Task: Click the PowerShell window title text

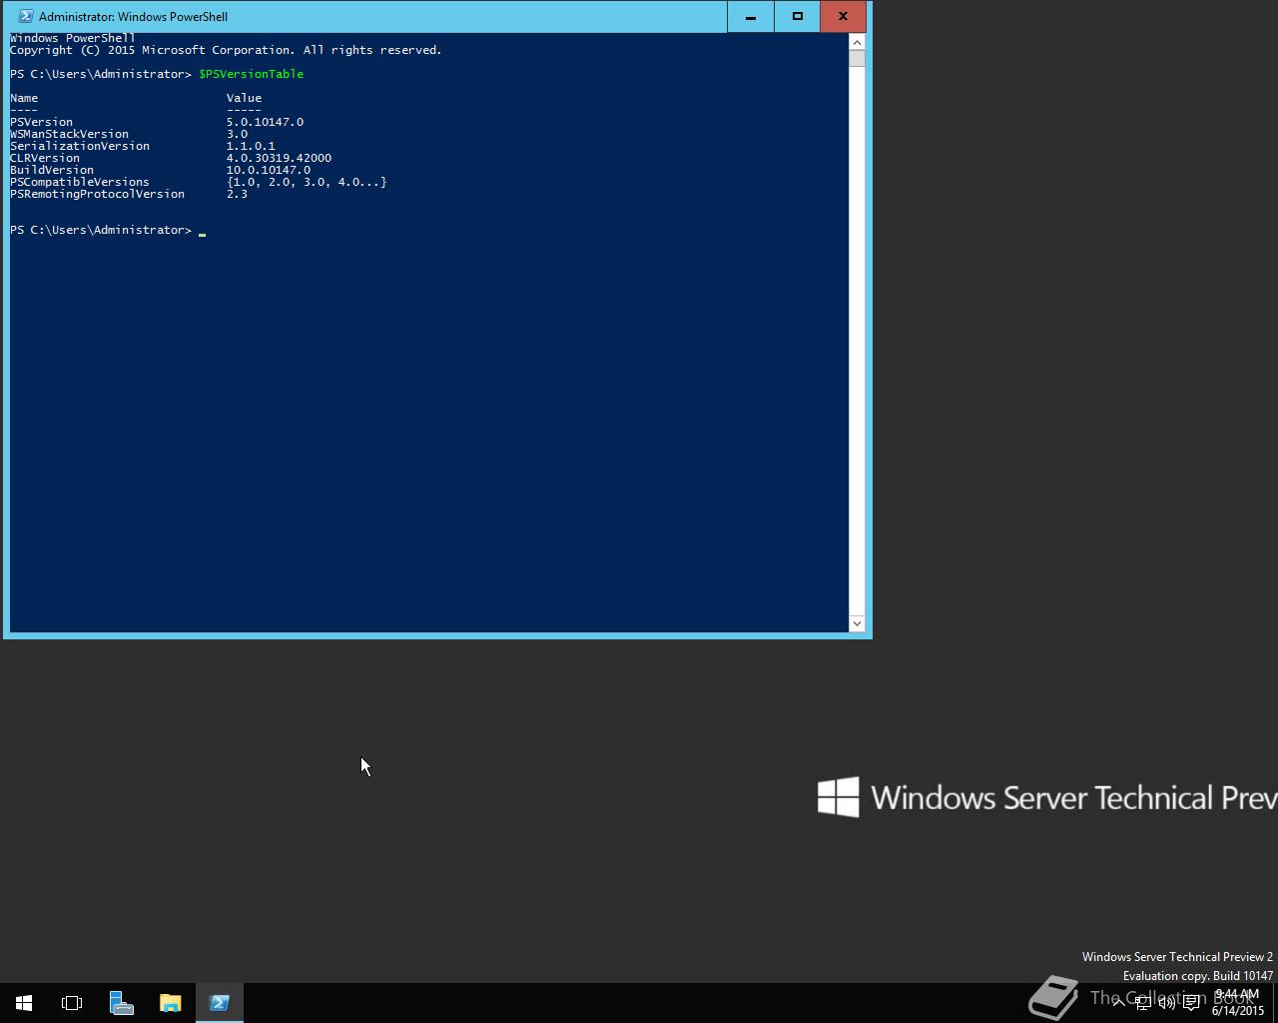Action: (x=133, y=16)
